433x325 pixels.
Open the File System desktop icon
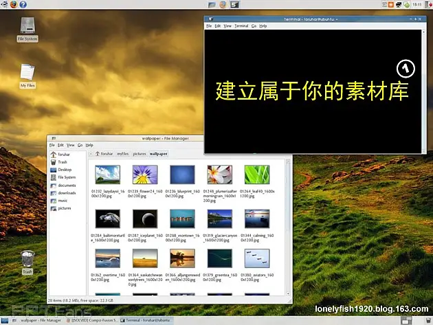tap(27, 28)
